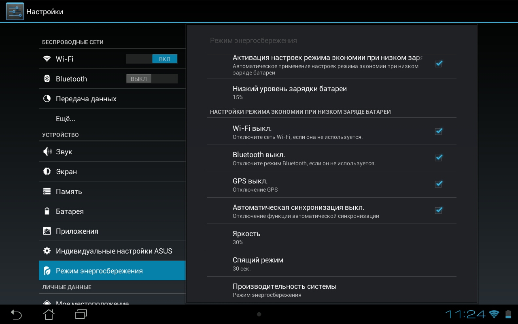Turn off the Wi-Fi switch
Screen dimensions: 518x324
pos(152,59)
